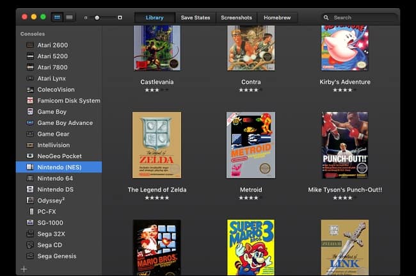The width and height of the screenshot is (416, 276).
Task: Click the Consoles section header
Action: (x=33, y=34)
